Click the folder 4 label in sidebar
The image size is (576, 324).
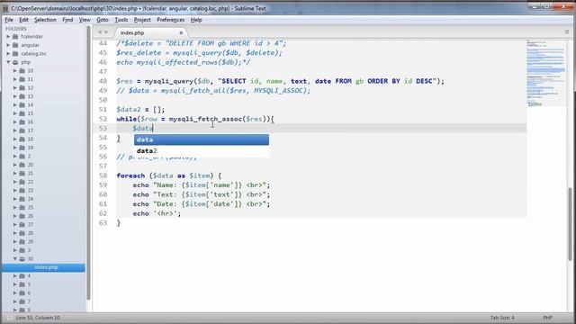click(29, 276)
